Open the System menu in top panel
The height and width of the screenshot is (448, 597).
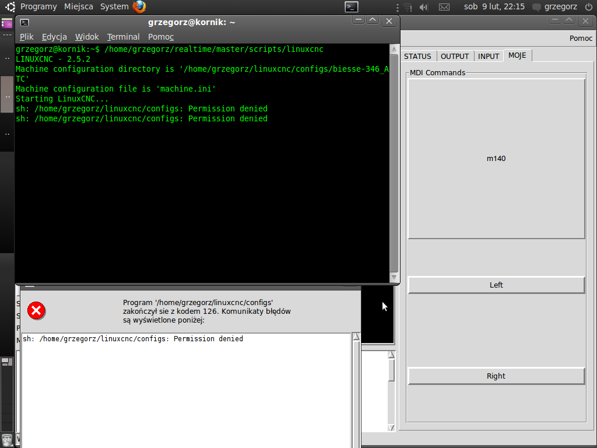coord(114,6)
